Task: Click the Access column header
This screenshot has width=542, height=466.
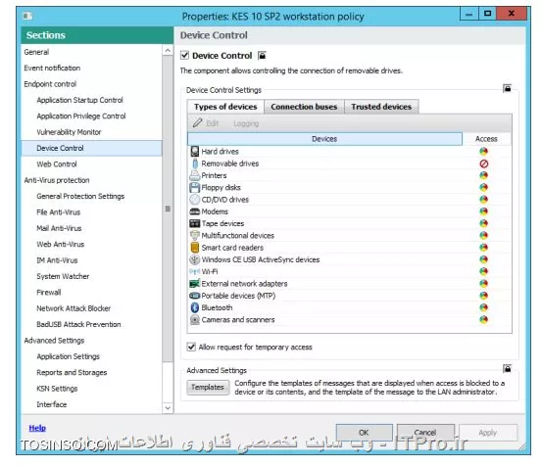Action: tap(486, 139)
